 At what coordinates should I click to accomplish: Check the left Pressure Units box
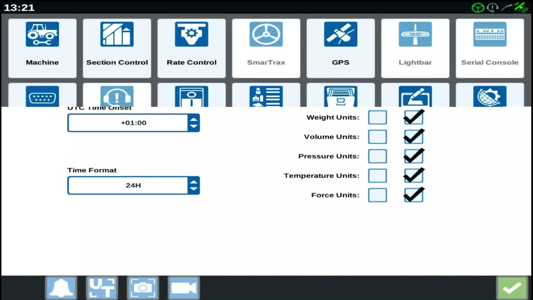pos(377,156)
